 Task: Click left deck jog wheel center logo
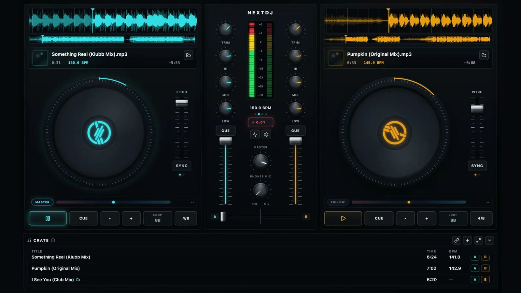point(99,133)
